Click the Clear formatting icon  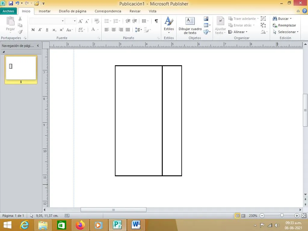97,21
